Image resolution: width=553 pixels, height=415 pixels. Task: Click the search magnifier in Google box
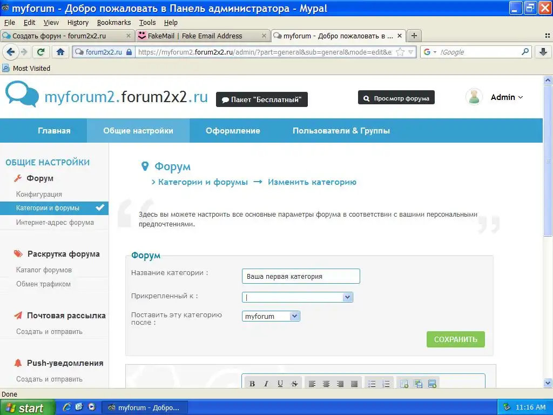tap(525, 52)
